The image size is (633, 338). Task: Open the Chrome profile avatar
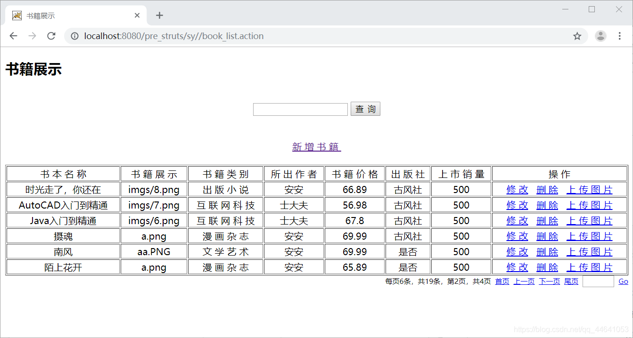point(600,36)
